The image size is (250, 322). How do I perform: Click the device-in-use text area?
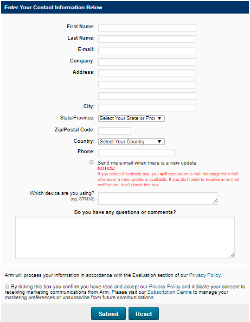click(x=158, y=198)
